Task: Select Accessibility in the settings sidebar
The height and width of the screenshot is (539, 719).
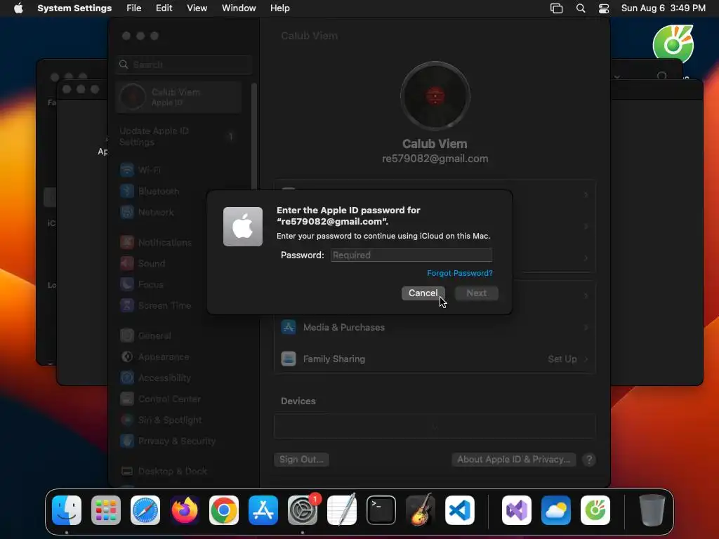Action: 179,378
